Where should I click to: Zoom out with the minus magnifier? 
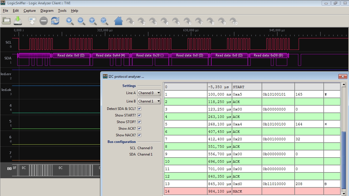(x=81, y=21)
